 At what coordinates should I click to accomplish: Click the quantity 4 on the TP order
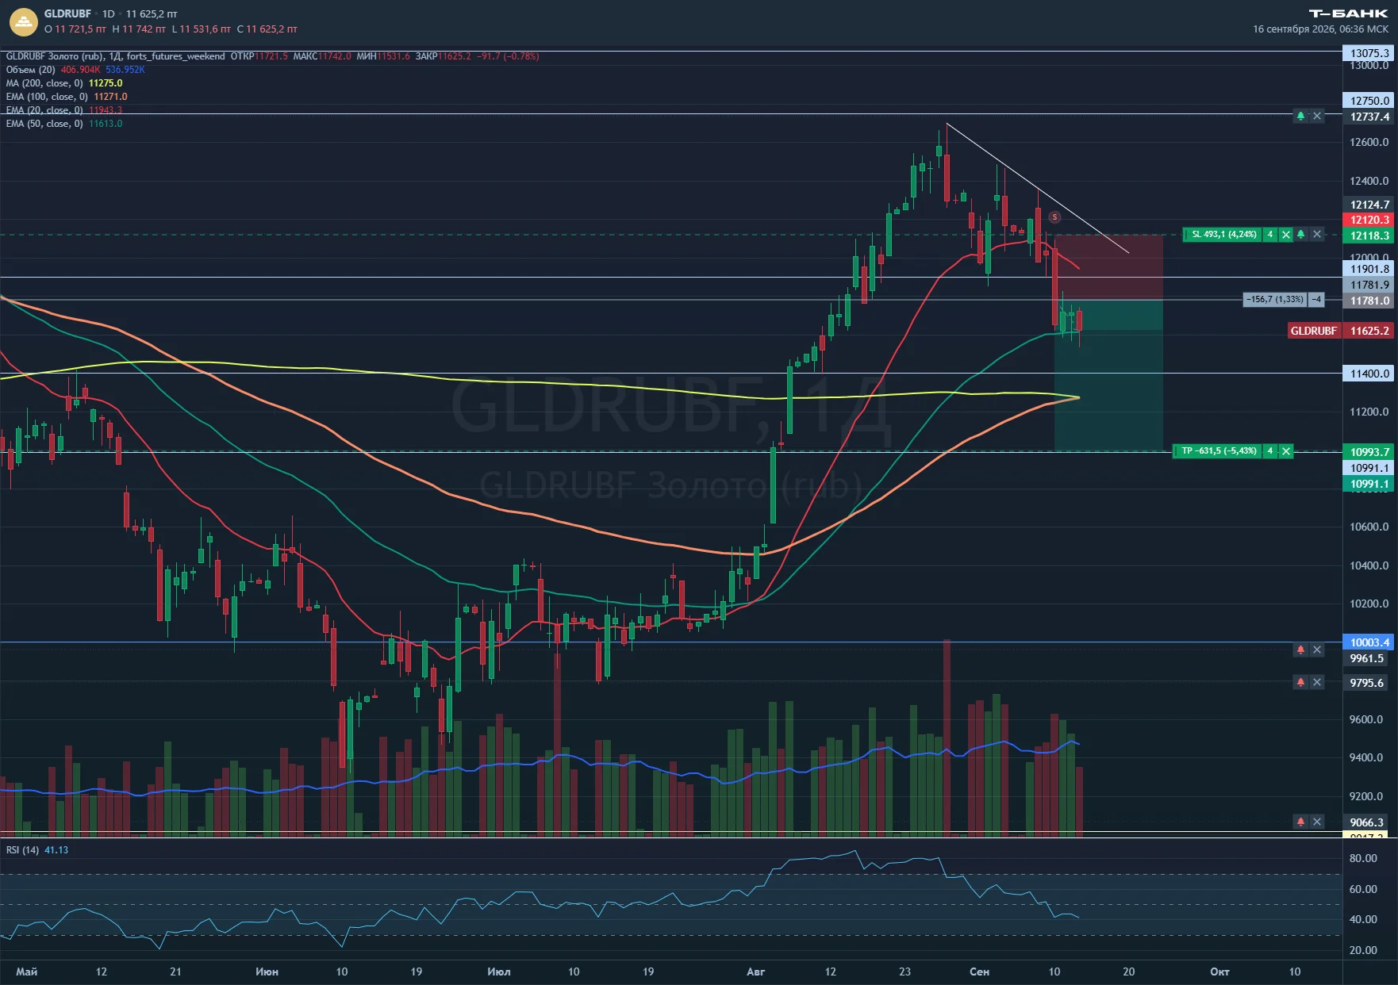tap(1270, 451)
